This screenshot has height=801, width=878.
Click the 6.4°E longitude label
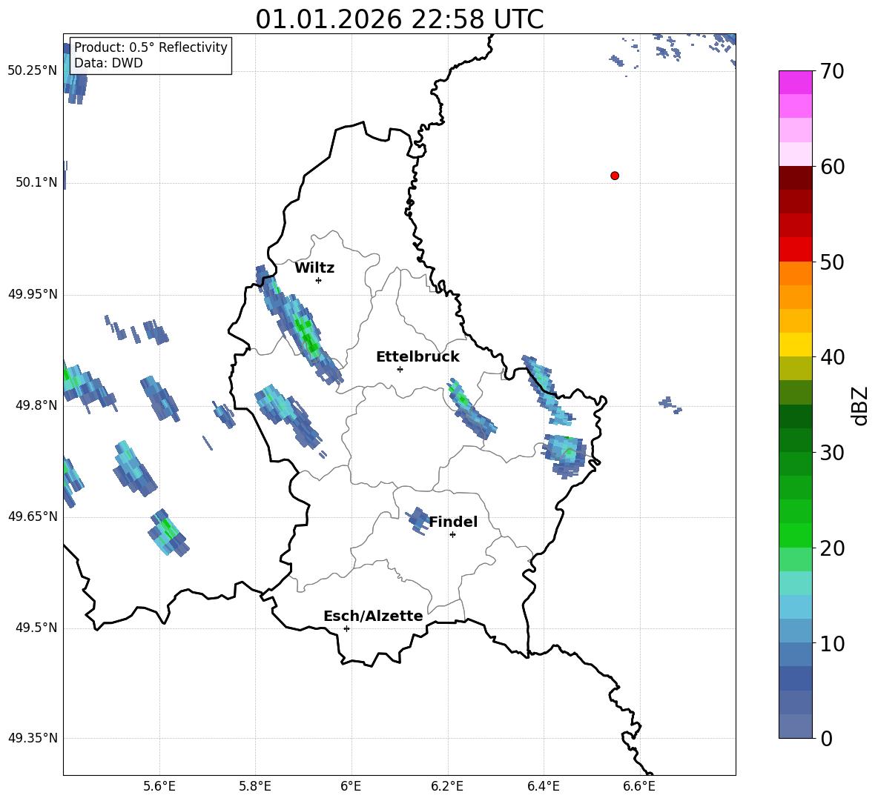(x=543, y=786)
